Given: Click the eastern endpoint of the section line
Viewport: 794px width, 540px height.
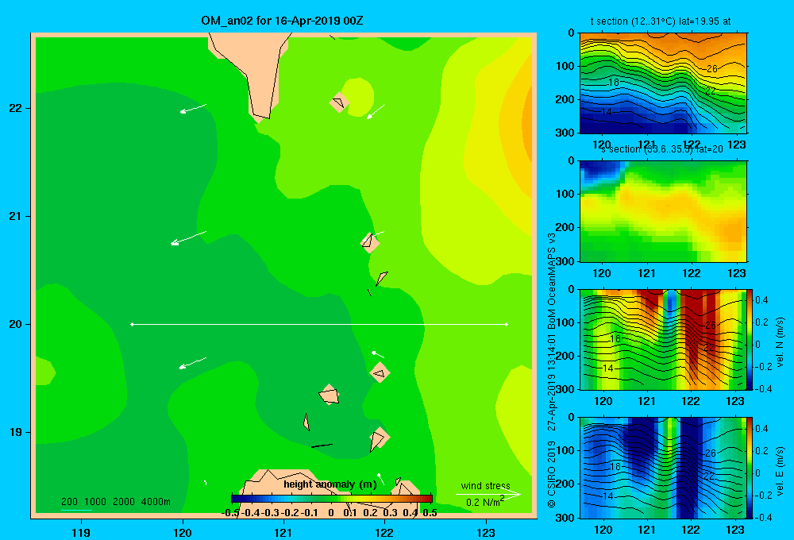Looking at the screenshot, I should pos(507,324).
